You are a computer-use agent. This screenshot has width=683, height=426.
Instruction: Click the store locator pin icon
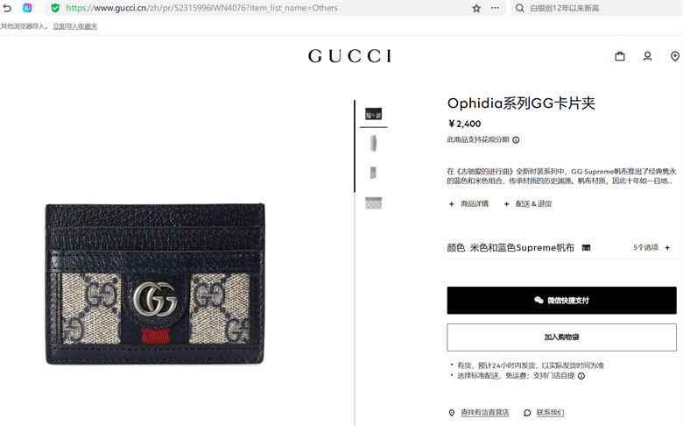[675, 56]
